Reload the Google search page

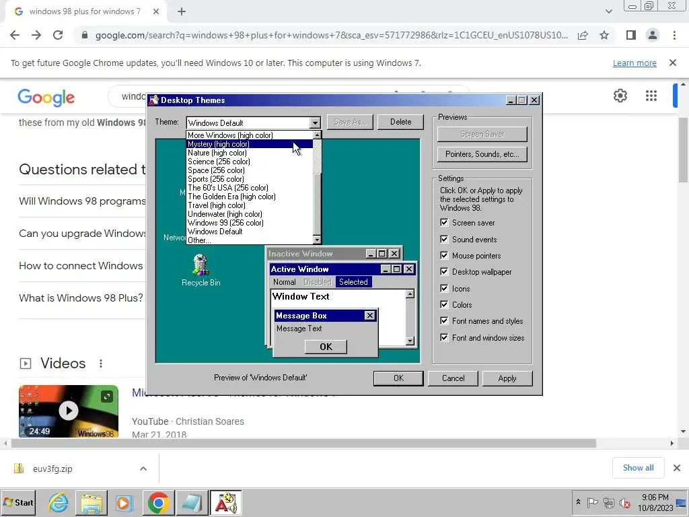tap(58, 35)
